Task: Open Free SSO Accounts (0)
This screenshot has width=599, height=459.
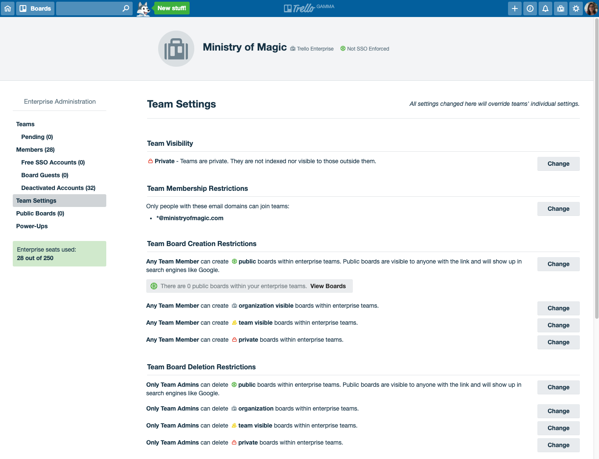Action: tap(53, 162)
